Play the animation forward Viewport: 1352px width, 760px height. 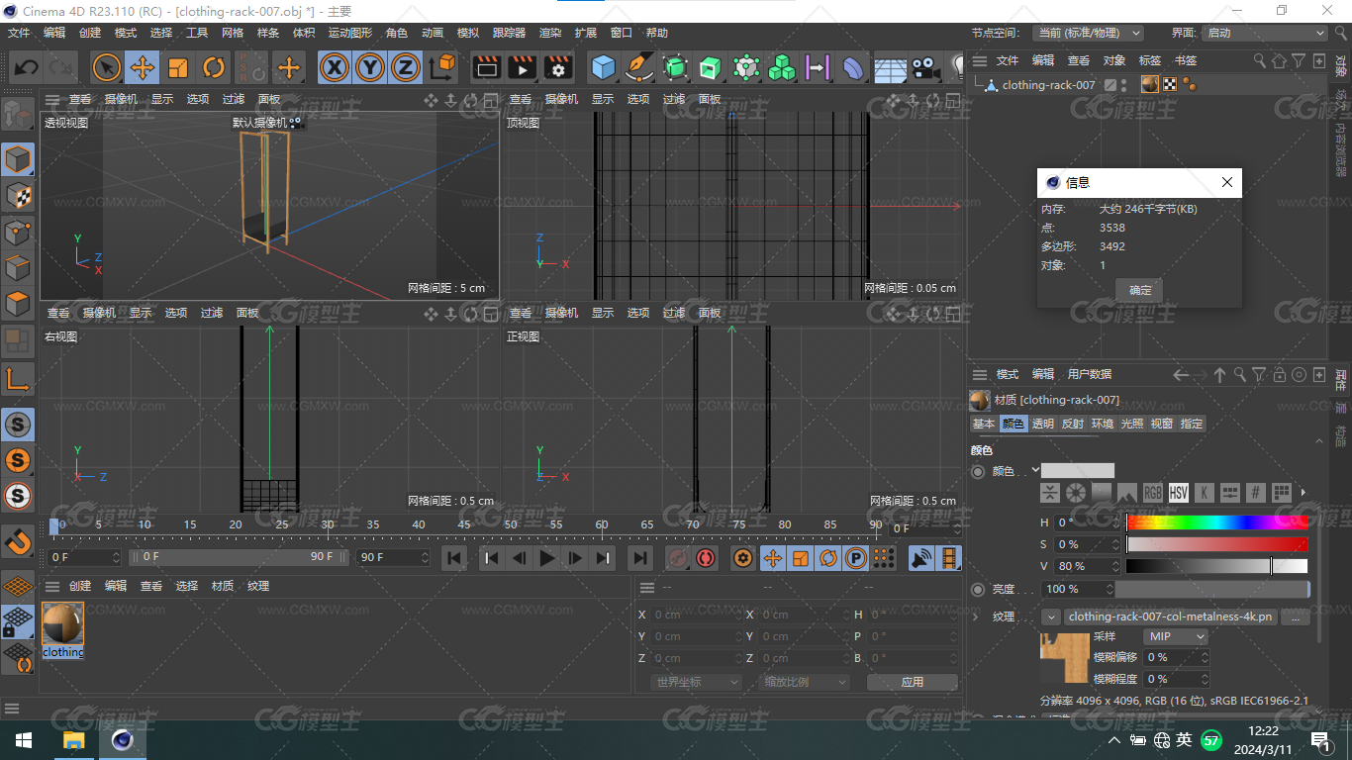click(546, 558)
